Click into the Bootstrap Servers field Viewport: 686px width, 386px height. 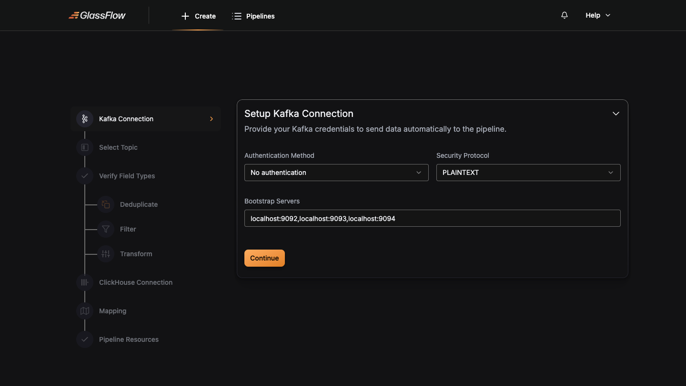(x=433, y=218)
